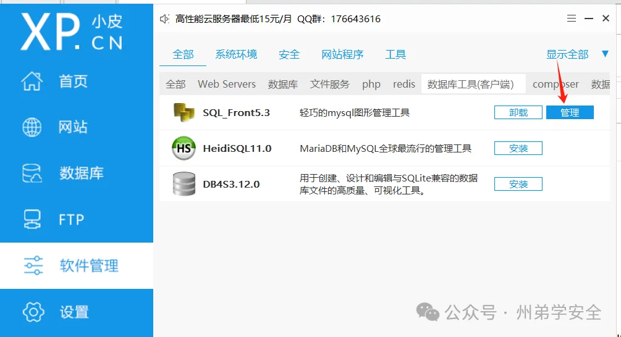Image resolution: width=621 pixels, height=337 pixels.
Task: Select redis sub-category
Action: (404, 84)
